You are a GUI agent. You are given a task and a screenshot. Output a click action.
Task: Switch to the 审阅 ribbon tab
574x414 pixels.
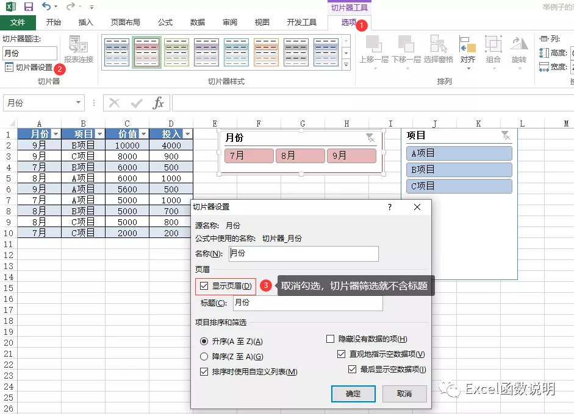coord(229,23)
